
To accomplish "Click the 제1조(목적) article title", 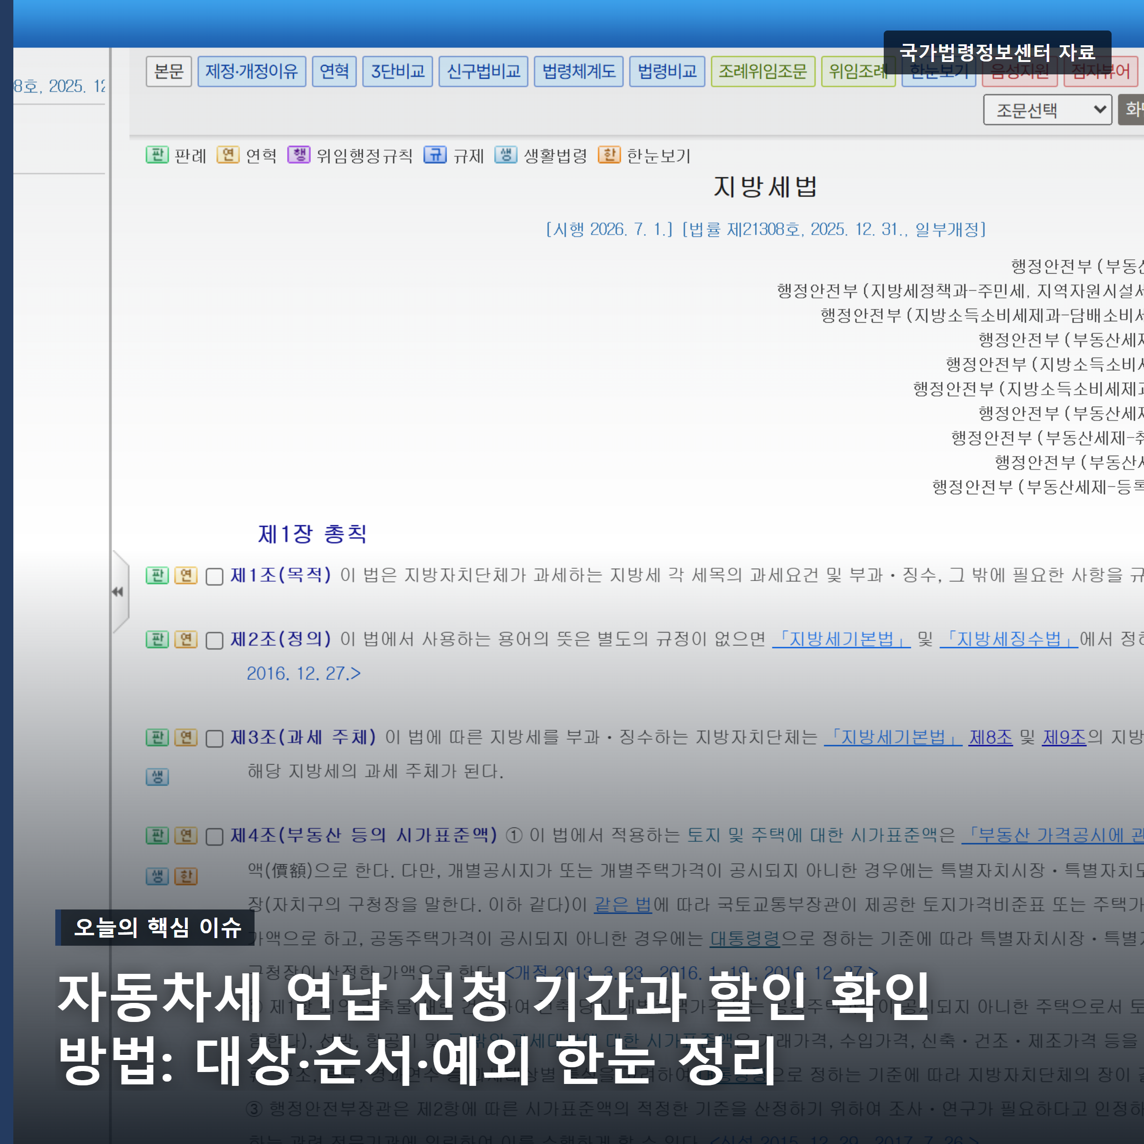I will pyautogui.click(x=281, y=575).
